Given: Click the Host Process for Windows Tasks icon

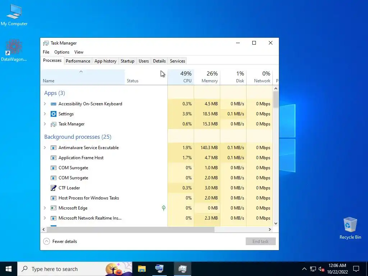Looking at the screenshot, I should pyautogui.click(x=54, y=198).
